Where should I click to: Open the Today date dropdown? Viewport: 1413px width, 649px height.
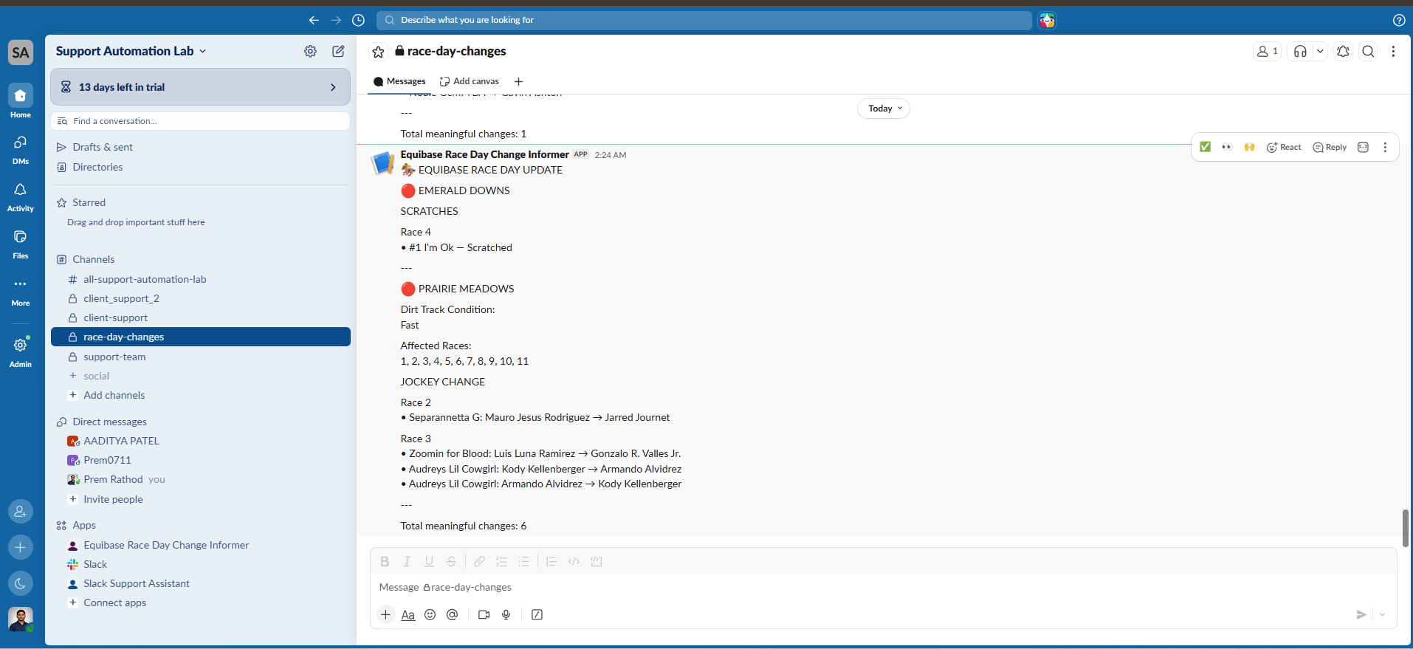tap(884, 109)
